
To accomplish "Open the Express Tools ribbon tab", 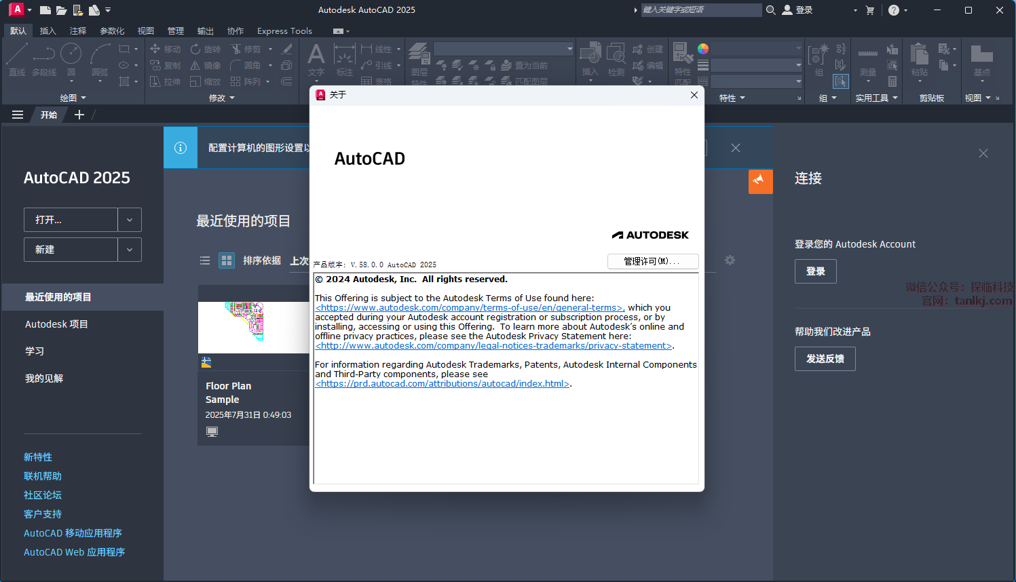I will click(284, 31).
